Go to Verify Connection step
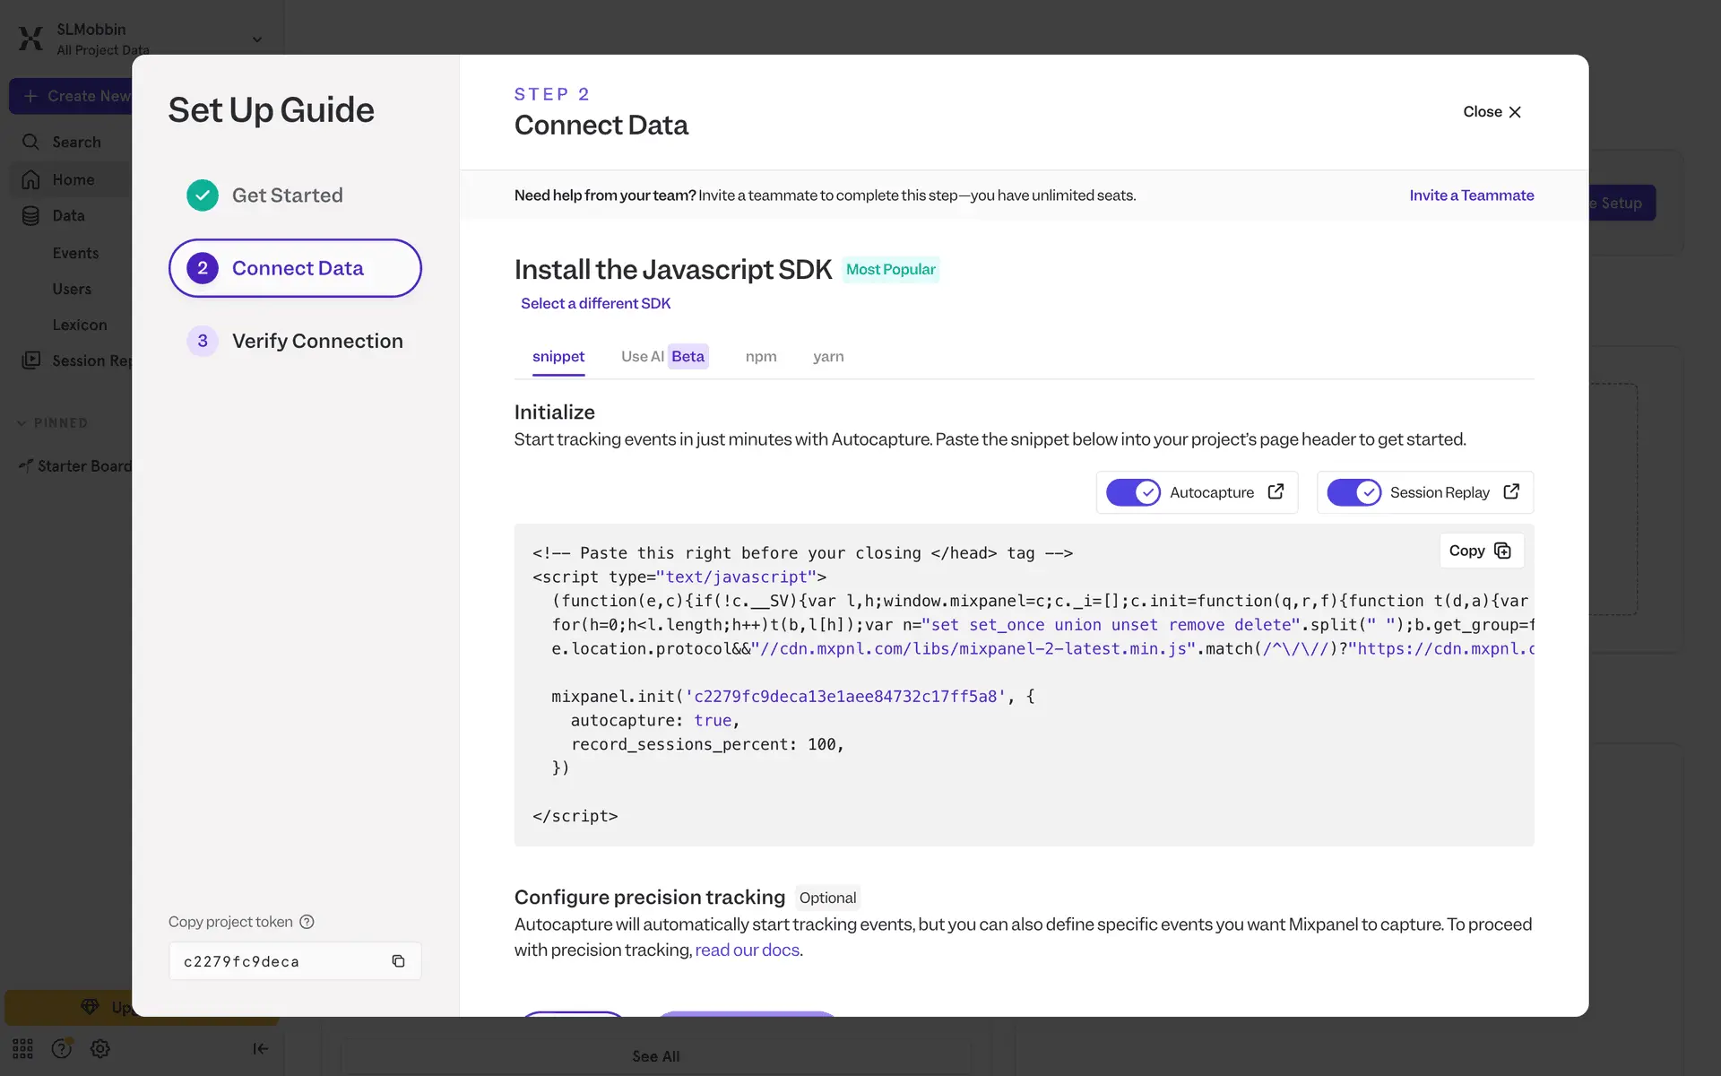The height and width of the screenshot is (1076, 1721). [316, 341]
